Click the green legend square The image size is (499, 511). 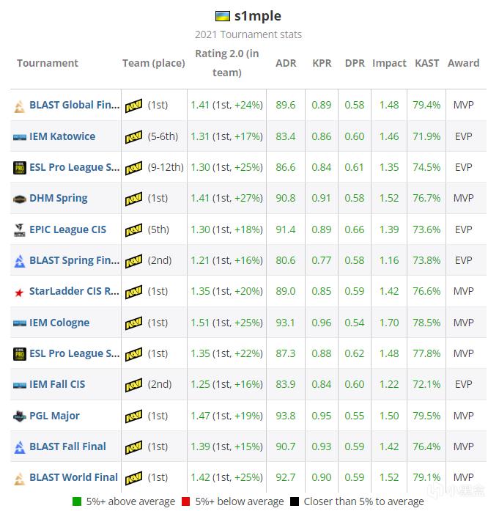point(77,502)
